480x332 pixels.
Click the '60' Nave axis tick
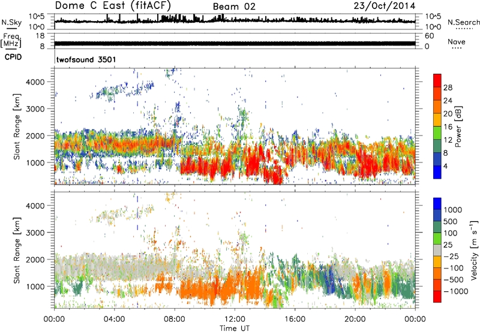429,36
